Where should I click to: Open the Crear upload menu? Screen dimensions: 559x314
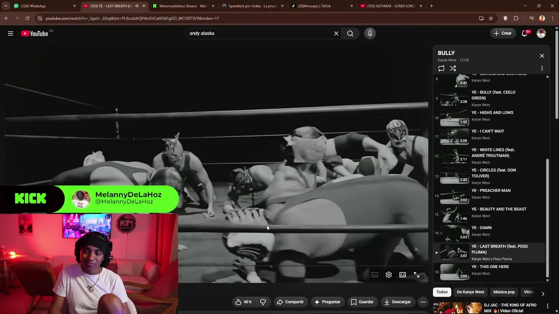[x=502, y=33]
